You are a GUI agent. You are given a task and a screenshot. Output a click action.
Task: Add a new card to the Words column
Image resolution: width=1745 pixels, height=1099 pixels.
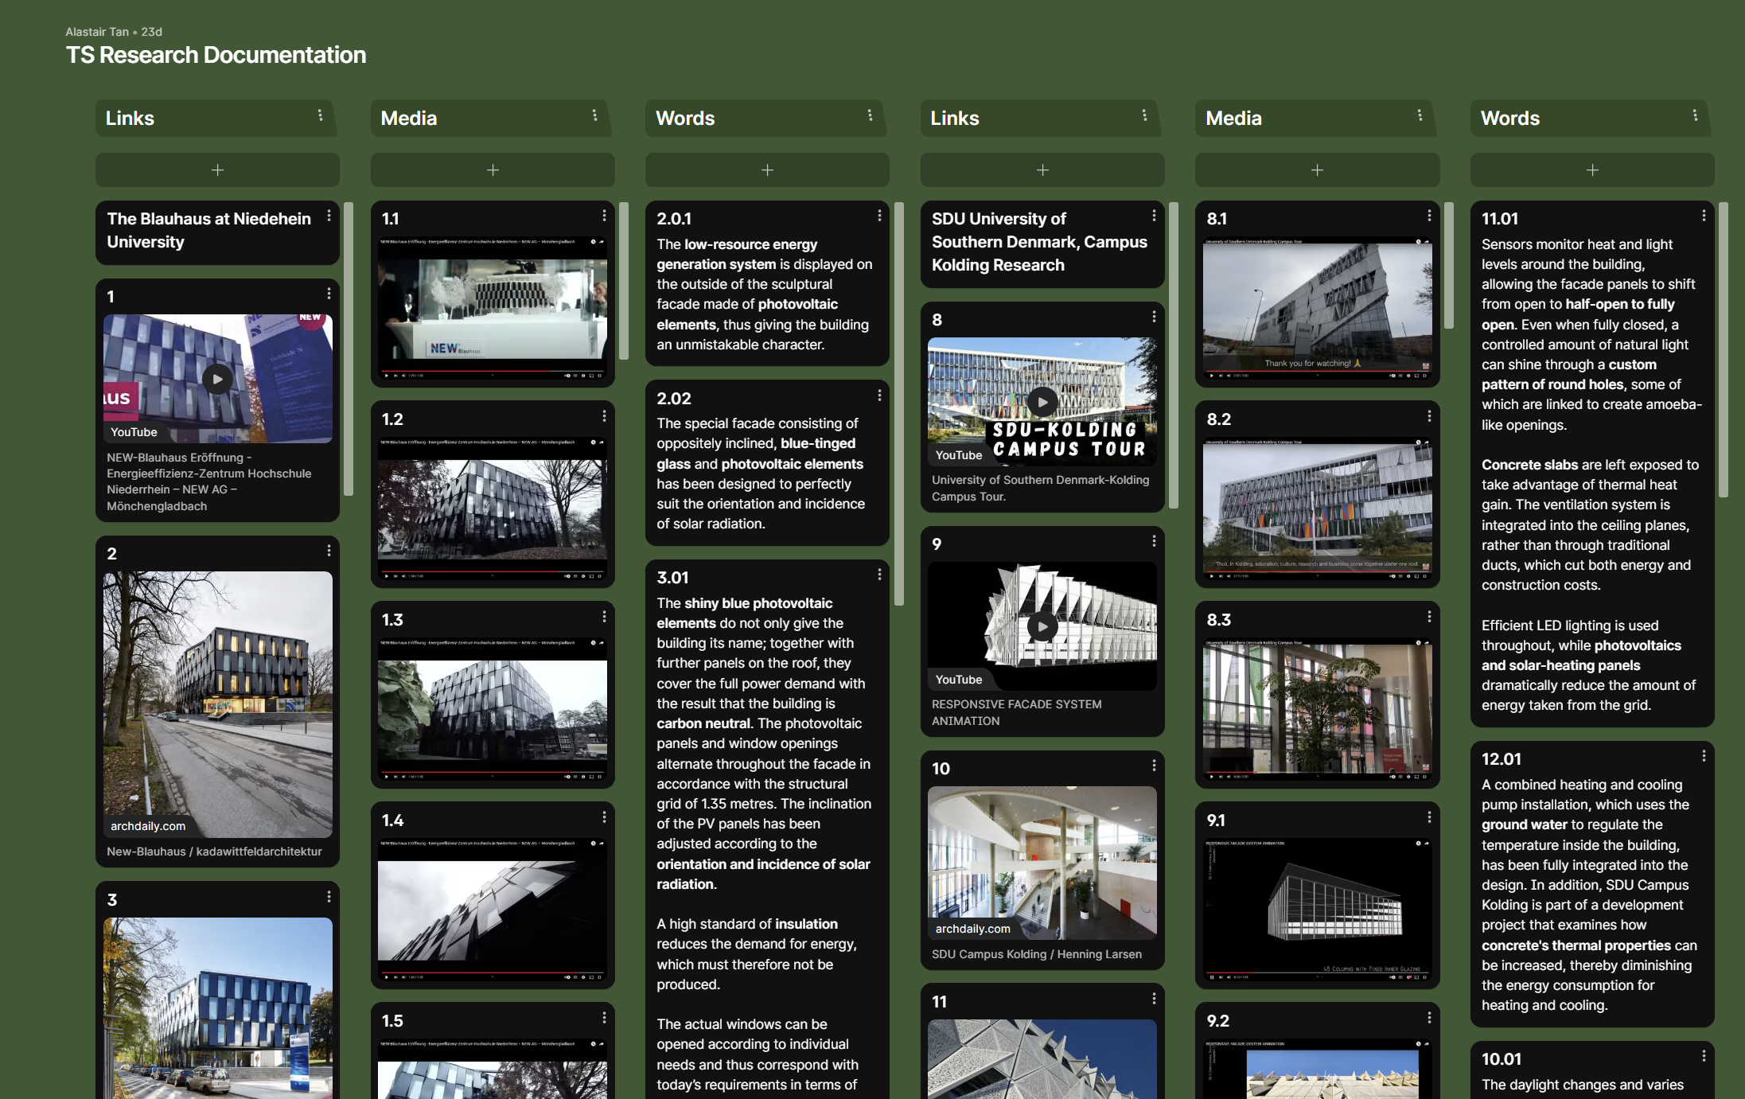coord(766,170)
